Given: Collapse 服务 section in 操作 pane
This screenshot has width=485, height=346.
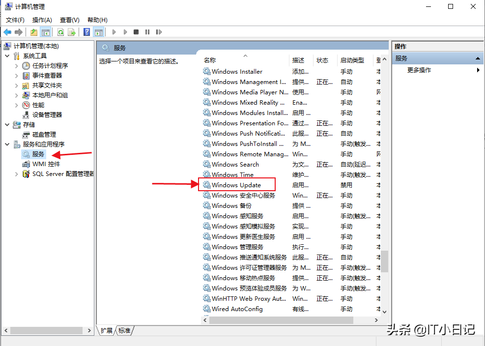Looking at the screenshot, I should pos(478,58).
